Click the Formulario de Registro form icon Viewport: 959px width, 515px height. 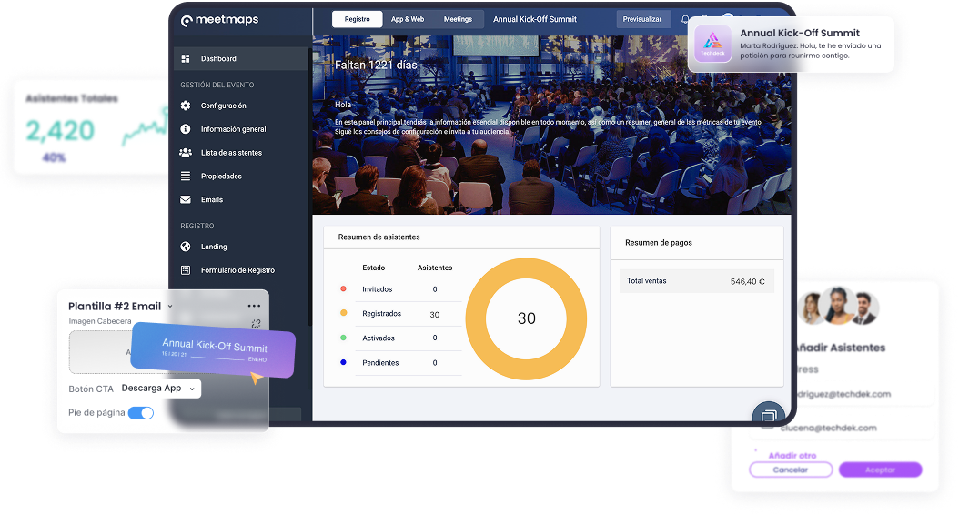click(x=186, y=270)
